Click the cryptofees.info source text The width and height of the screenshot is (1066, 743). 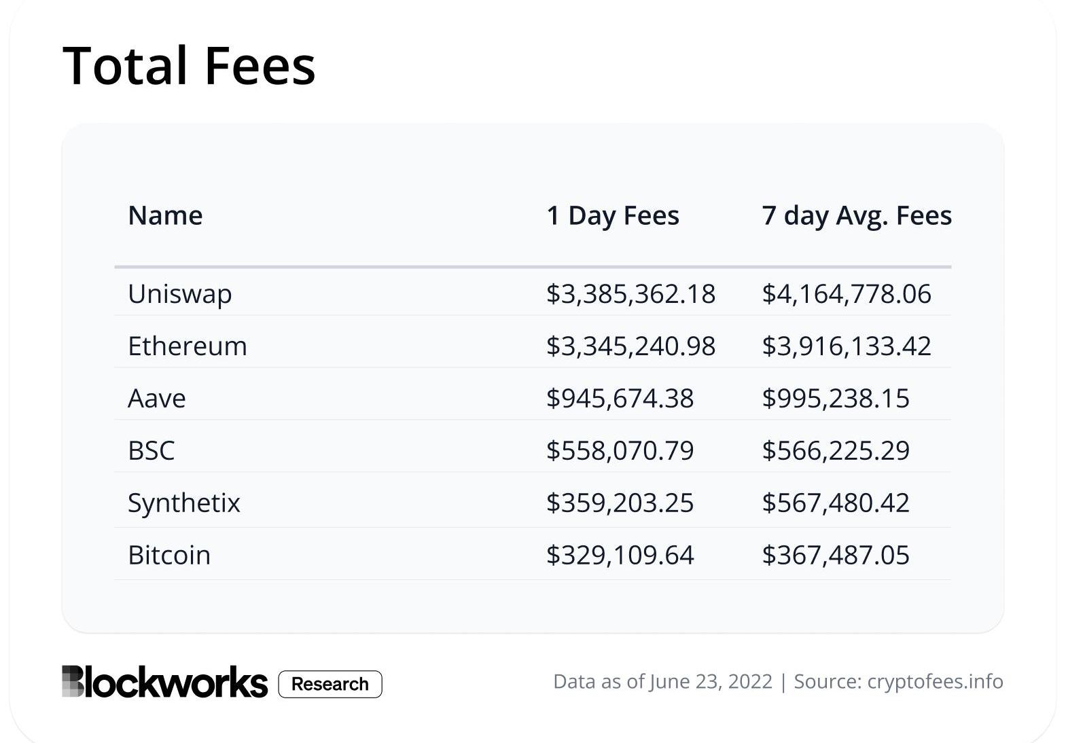click(935, 681)
